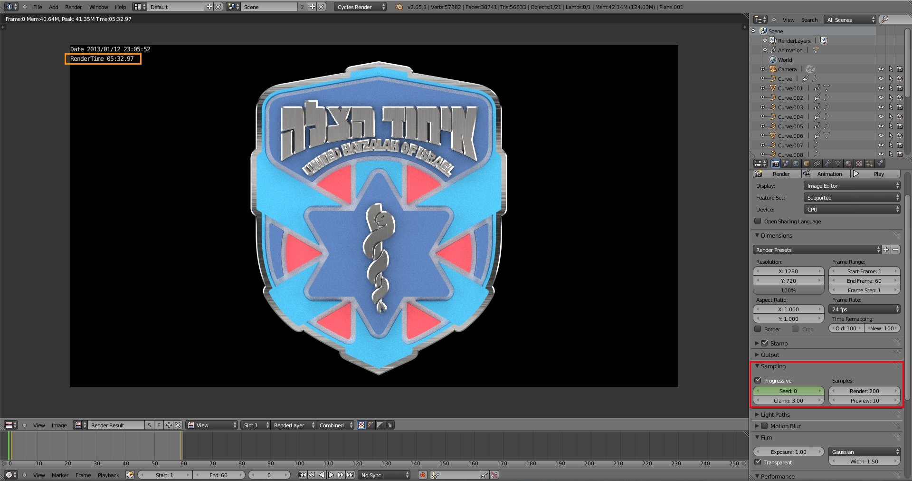Jump to the next keyframe

[341, 475]
